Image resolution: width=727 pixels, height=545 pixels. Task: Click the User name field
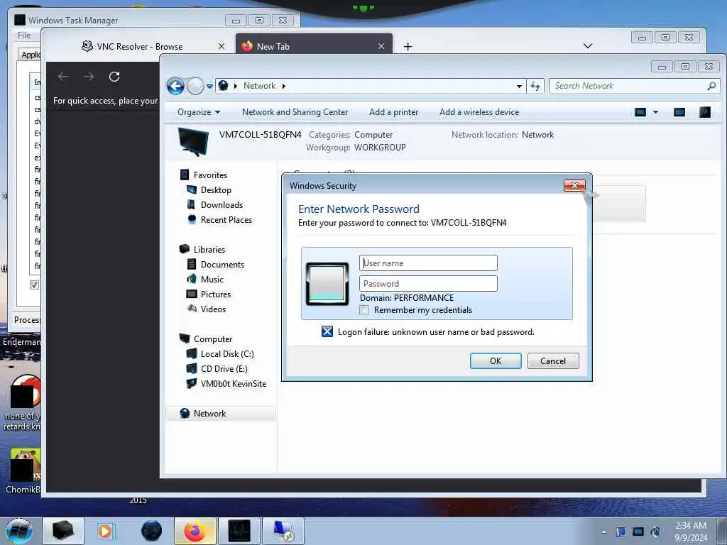point(428,263)
